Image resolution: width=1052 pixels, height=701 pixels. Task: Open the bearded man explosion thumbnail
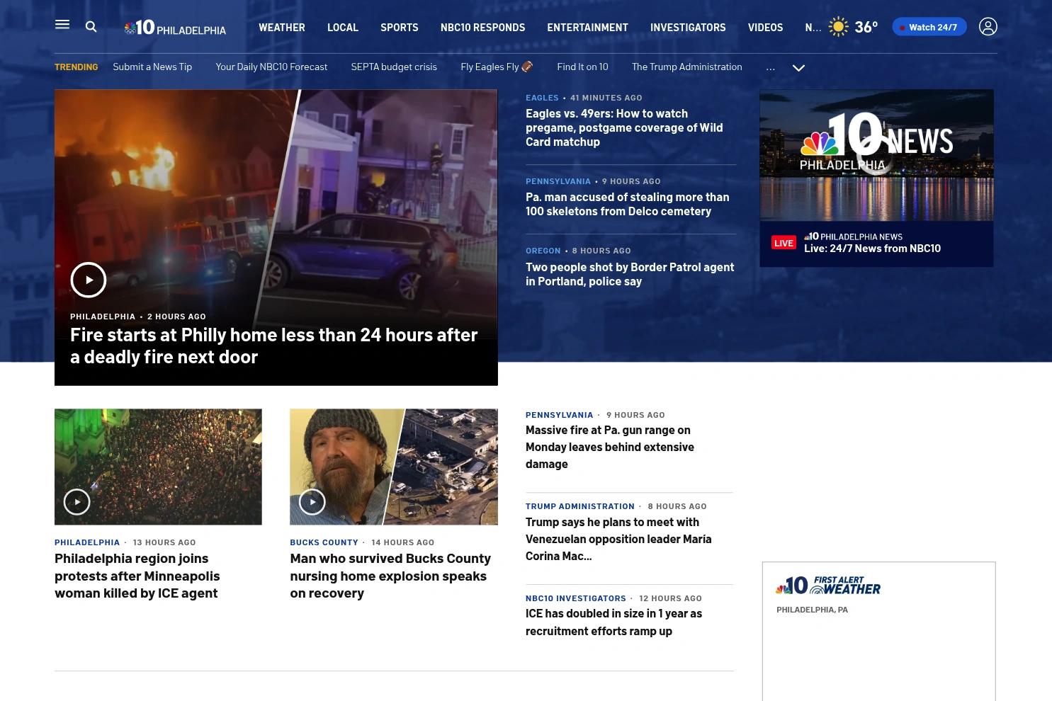394,467
